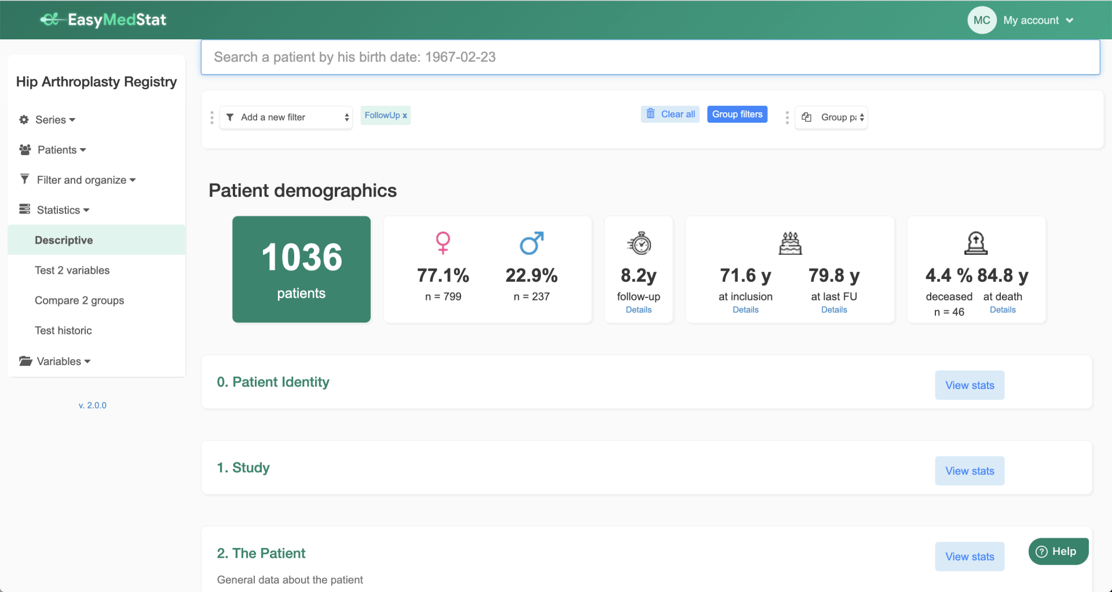This screenshot has width=1112, height=592.
Task: Select the 1036 patients card
Action: pyautogui.click(x=301, y=269)
